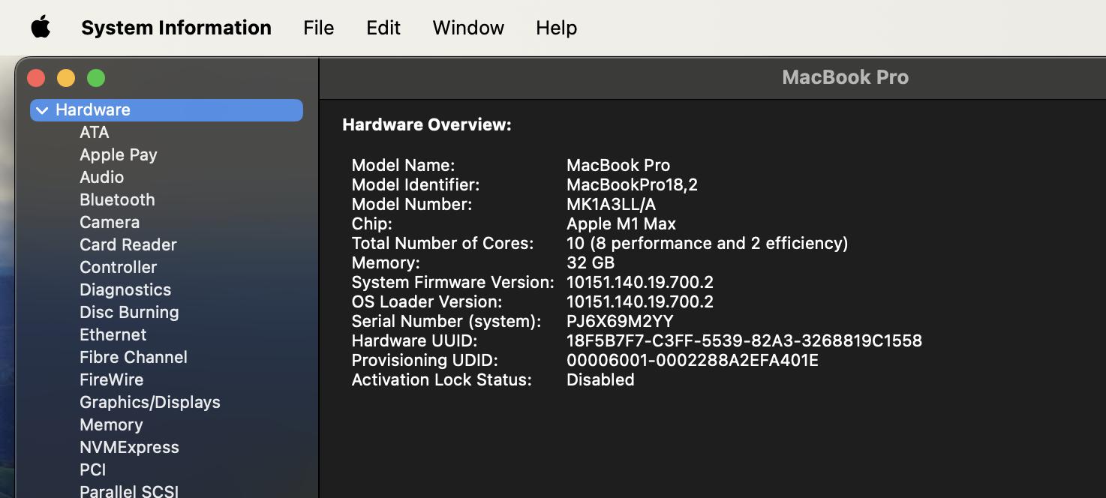
Task: Close the System Information window
Action: 36,78
